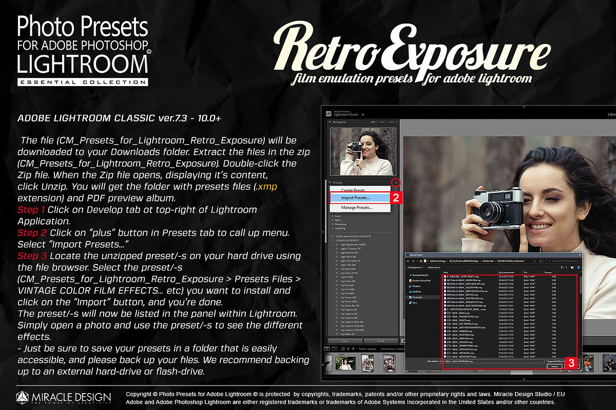The image size is (616, 410).
Task: Apply the Fuji Provia 100F preset
Action: click(349, 297)
